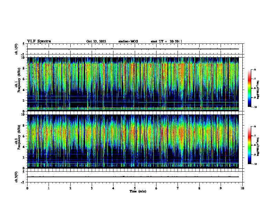Screen dimensions: 273x211
Task: Click time axis tick label "3"
Action: tap(92, 188)
